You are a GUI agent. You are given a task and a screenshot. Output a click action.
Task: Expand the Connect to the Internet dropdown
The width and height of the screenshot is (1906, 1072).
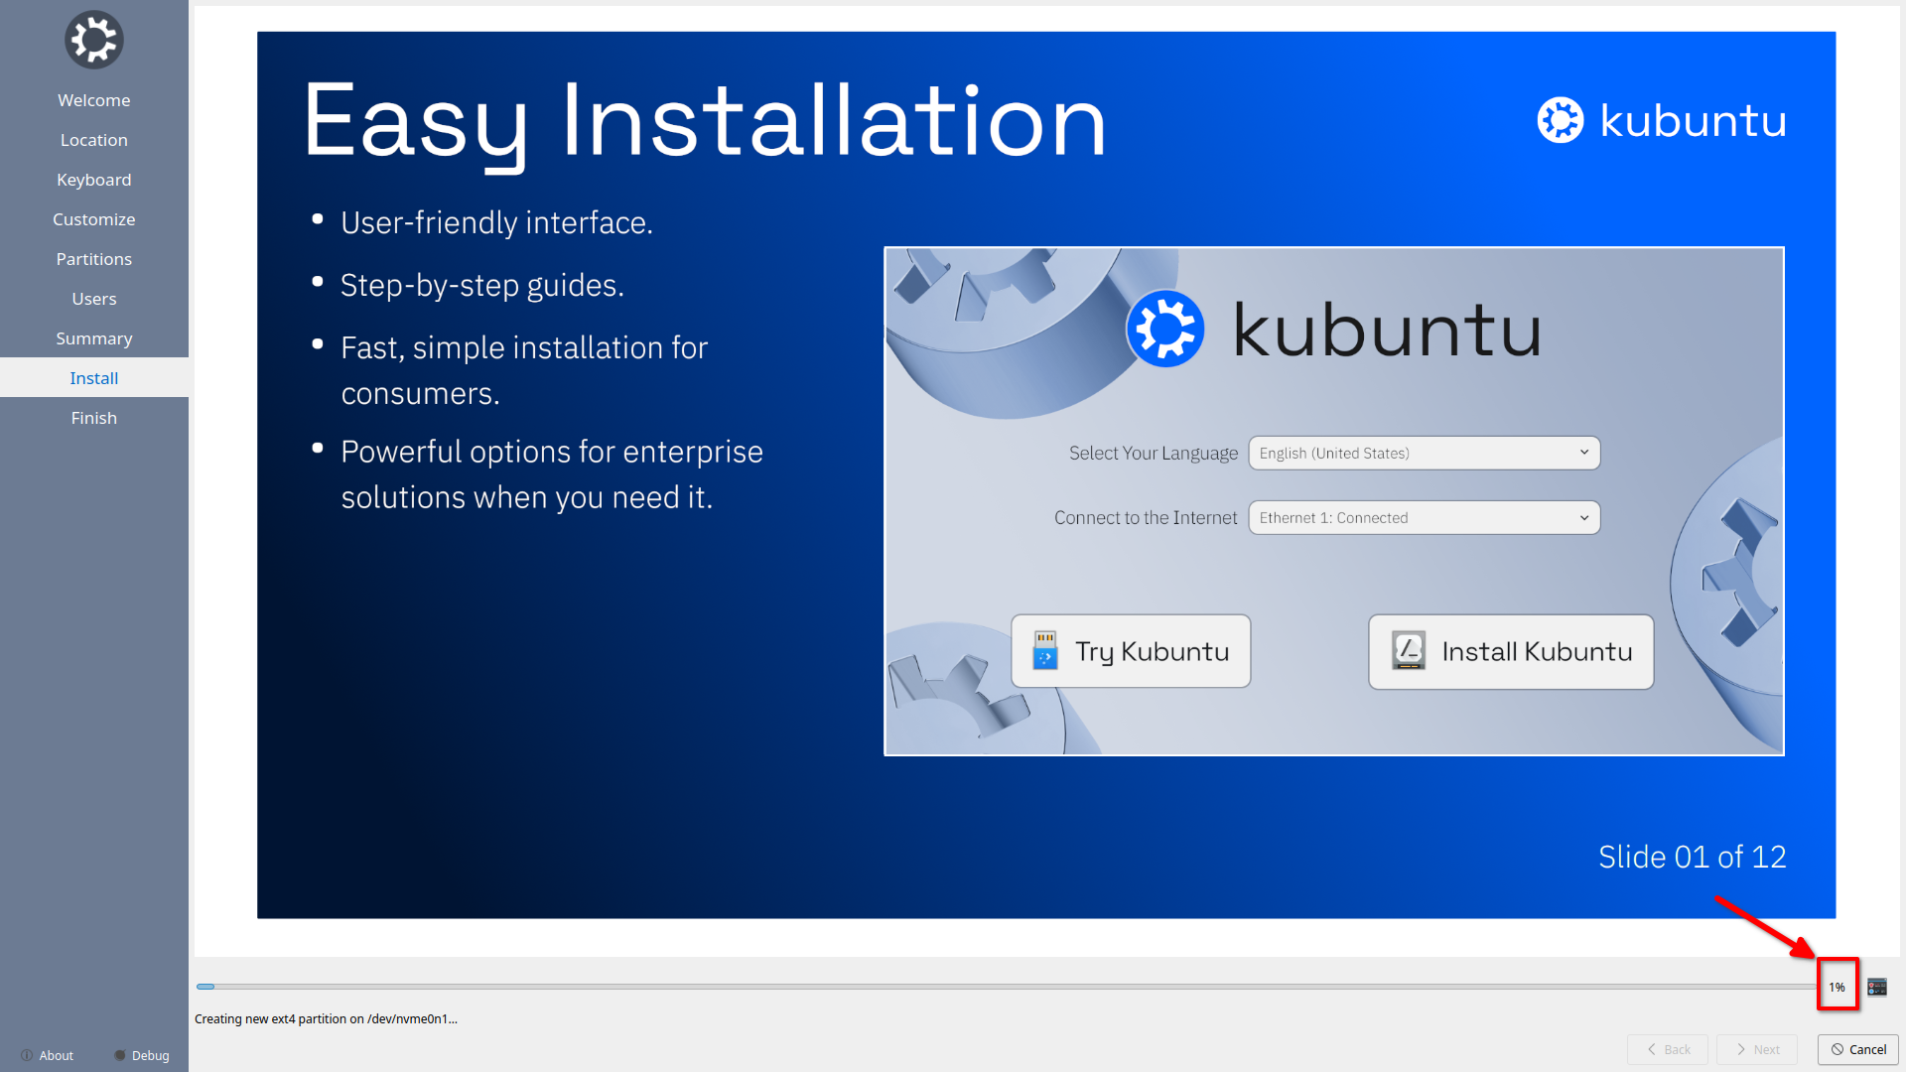1423,517
